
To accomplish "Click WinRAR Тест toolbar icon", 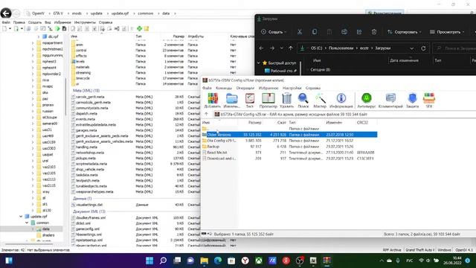I will click(x=250, y=100).
